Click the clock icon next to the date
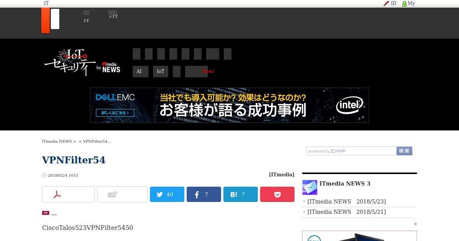The image size is (459, 241). [44, 176]
